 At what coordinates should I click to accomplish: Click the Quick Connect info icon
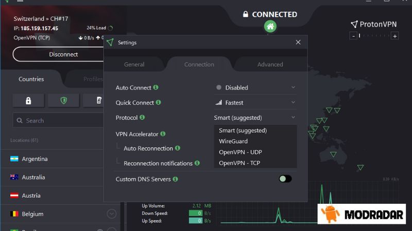(x=158, y=102)
